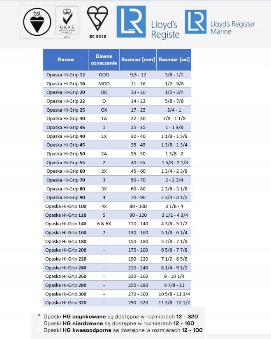Click the BS 5315 Kitemark logo
The image size is (271, 339).
(x=97, y=22)
